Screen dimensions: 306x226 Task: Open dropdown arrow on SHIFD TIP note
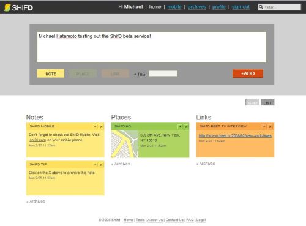click(95, 165)
